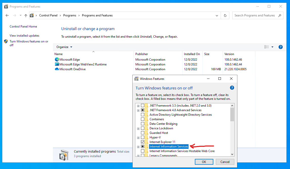This screenshot has width=290, height=169.
Task: Select Internet Information Services label
Action: [169, 147]
